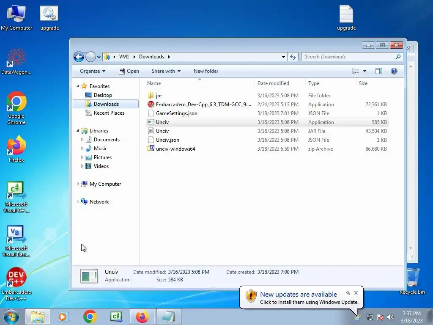Select the Firefox desktop shortcut
This screenshot has height=325, width=433.
pos(16,149)
